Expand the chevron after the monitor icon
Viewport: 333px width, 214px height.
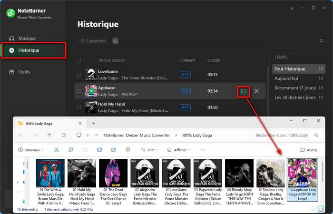(88, 135)
